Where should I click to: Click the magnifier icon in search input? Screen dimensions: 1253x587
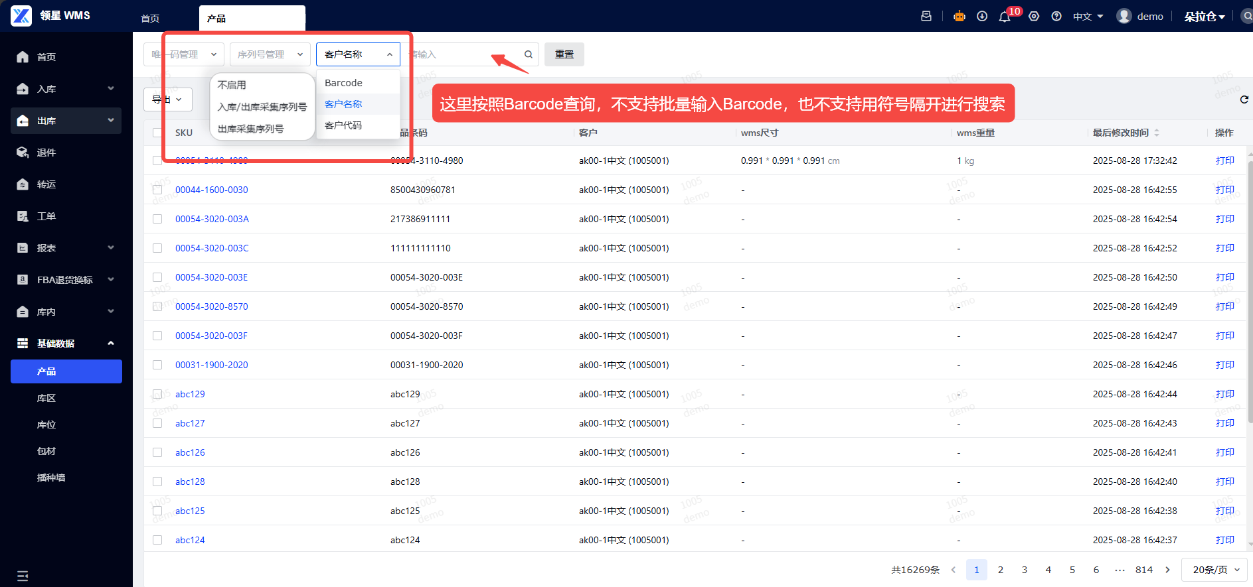tap(529, 54)
